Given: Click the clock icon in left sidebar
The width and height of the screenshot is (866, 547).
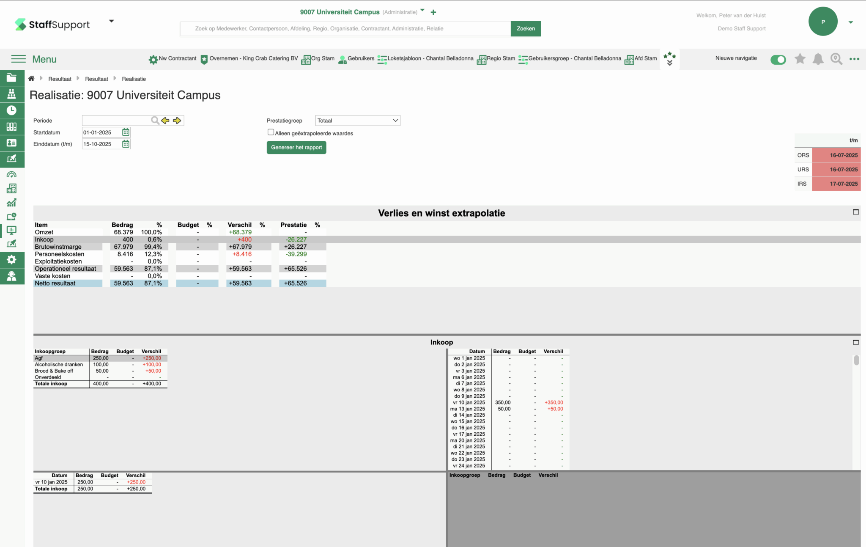Looking at the screenshot, I should [11, 110].
